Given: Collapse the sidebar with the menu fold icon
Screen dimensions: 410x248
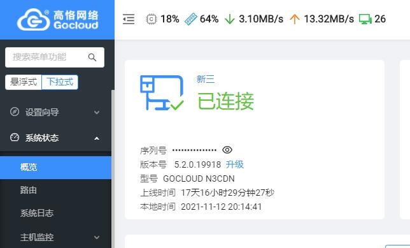Looking at the screenshot, I should point(129,19).
